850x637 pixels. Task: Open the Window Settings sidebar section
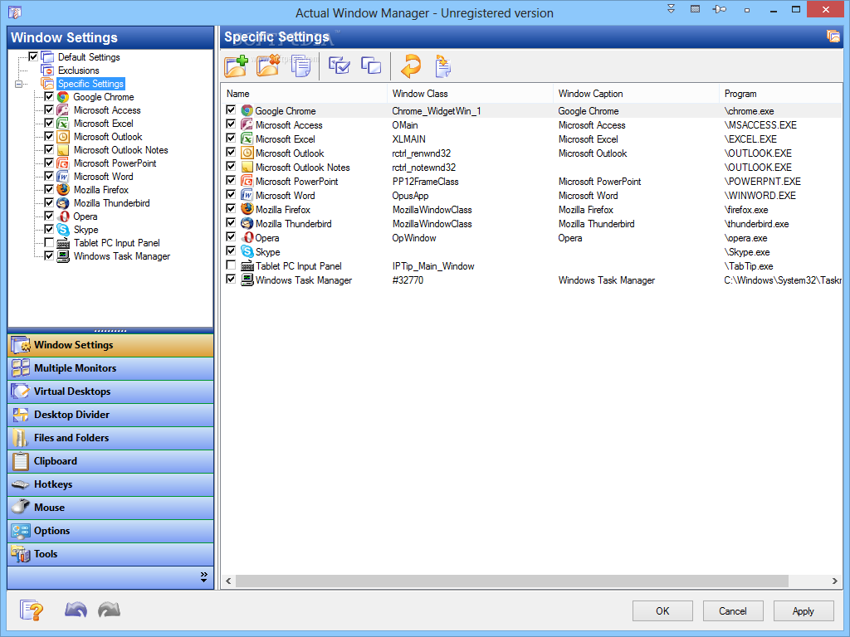pyautogui.click(x=110, y=345)
